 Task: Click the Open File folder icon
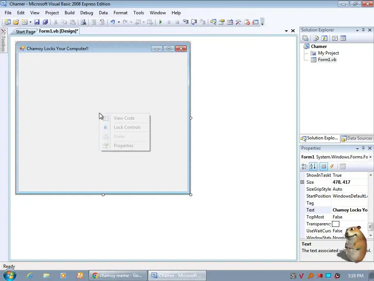(16, 22)
